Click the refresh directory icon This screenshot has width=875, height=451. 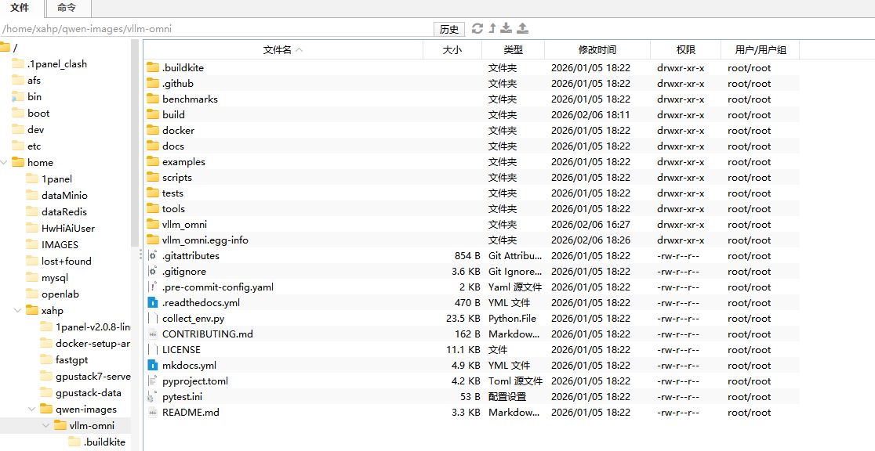477,28
